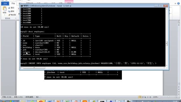181x102 pixels.
Task: Click the cmd window title bar text
Action: click(47, 6)
